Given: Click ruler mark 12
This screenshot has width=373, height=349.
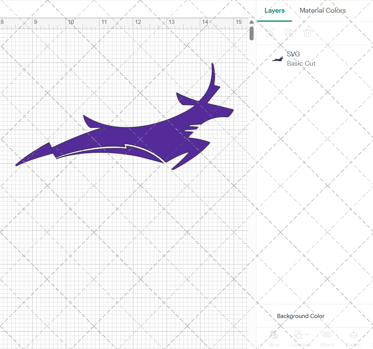Looking at the screenshot, I should coord(138,22).
